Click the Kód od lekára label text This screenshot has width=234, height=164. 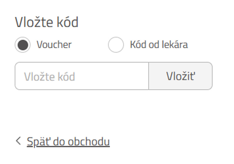pyautogui.click(x=159, y=44)
